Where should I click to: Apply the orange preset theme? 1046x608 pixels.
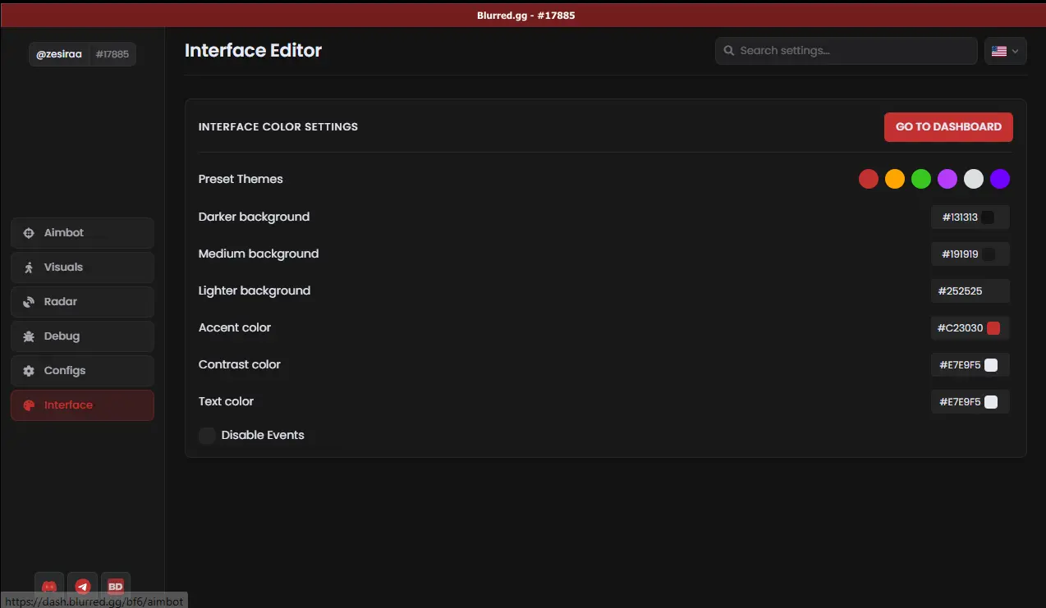[x=895, y=179]
